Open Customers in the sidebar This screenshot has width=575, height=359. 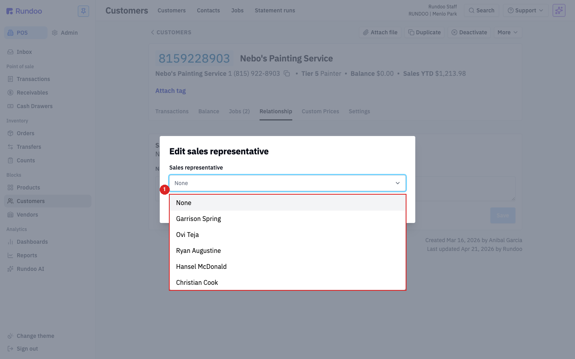48,201
